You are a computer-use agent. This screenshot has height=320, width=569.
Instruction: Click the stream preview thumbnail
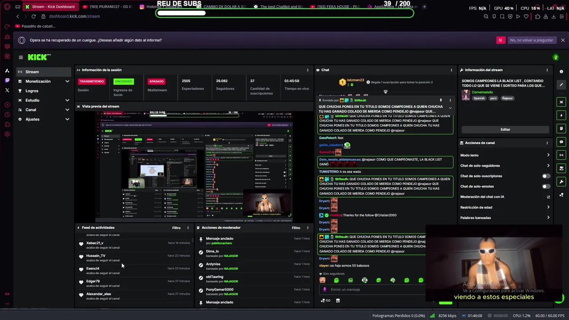pyautogui.click(x=194, y=166)
